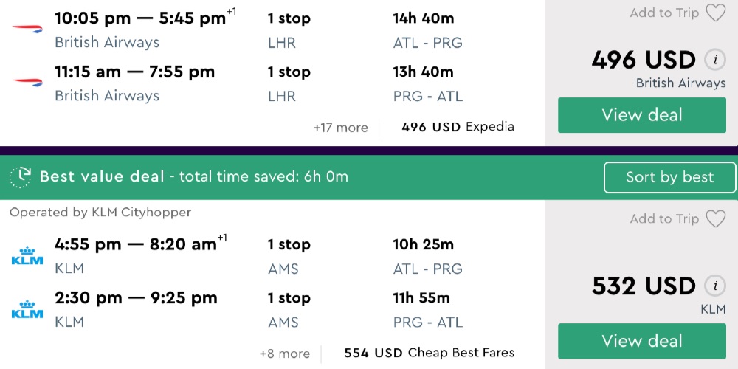This screenshot has height=369, width=738.
Task: Open the 554 USD Cheap Best Fares offer
Action: [x=429, y=353]
